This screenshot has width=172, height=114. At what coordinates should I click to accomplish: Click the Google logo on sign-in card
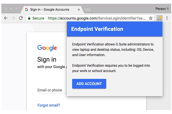point(47,48)
